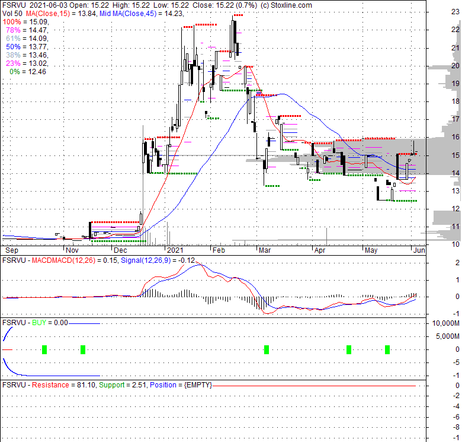Click the 'Resistance = 81.10' label
The width and height of the screenshot is (462, 442).
(x=62, y=385)
